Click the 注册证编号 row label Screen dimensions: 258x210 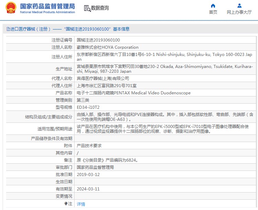click(62, 40)
